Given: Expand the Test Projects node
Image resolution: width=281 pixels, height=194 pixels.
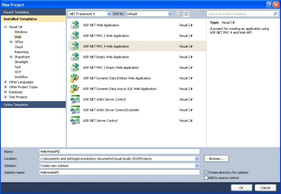Looking at the screenshot, I should coord(6,97).
